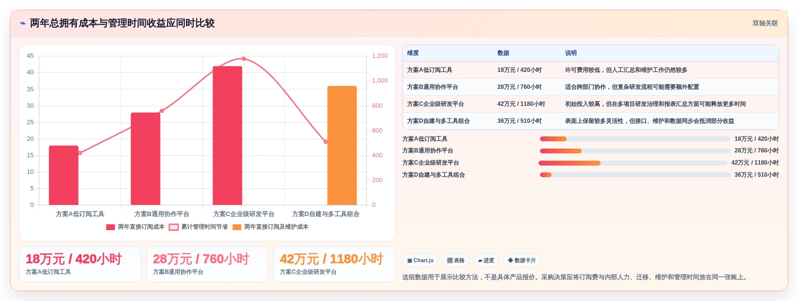Open the 18万元 / 420小时 data card
This screenshot has height=301, width=798.
[80, 264]
